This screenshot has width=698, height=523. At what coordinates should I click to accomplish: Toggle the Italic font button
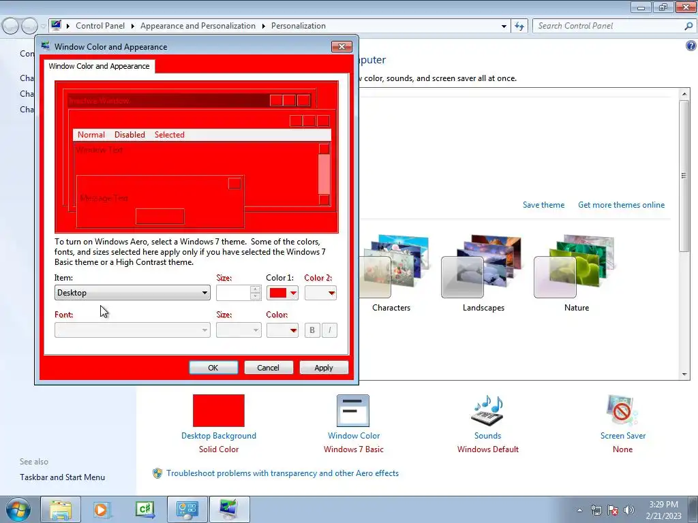tap(329, 330)
